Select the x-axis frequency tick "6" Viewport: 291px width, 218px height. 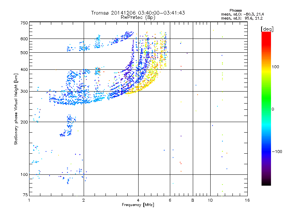tap(170, 200)
